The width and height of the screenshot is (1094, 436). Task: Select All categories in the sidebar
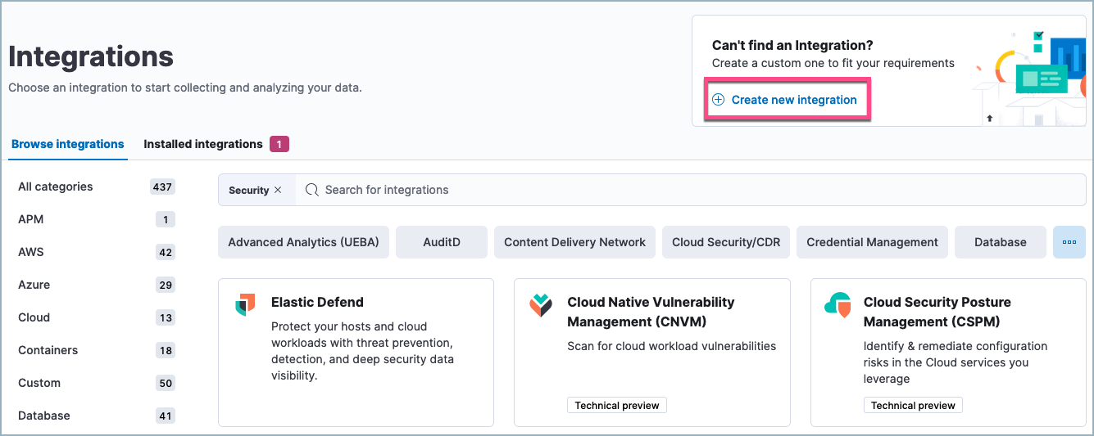click(56, 187)
